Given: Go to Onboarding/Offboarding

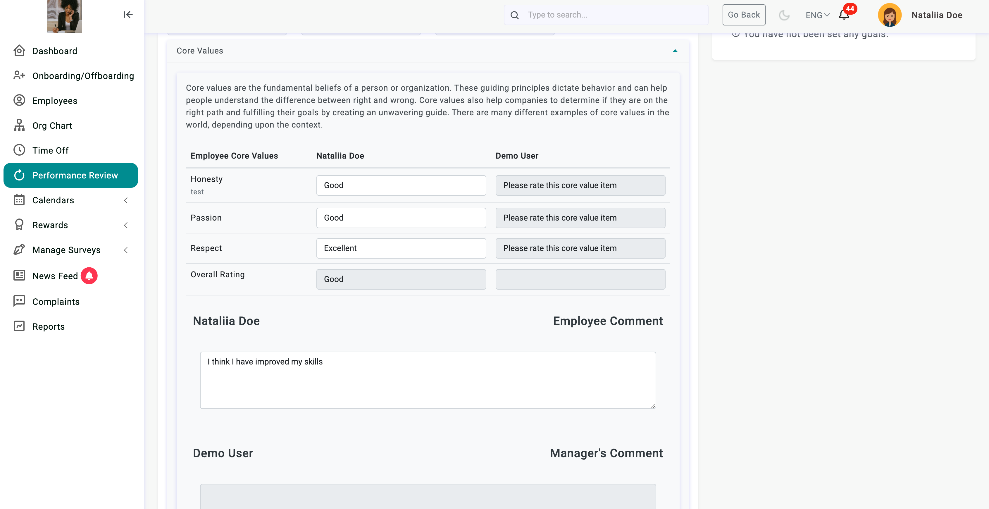Looking at the screenshot, I should click(71, 76).
